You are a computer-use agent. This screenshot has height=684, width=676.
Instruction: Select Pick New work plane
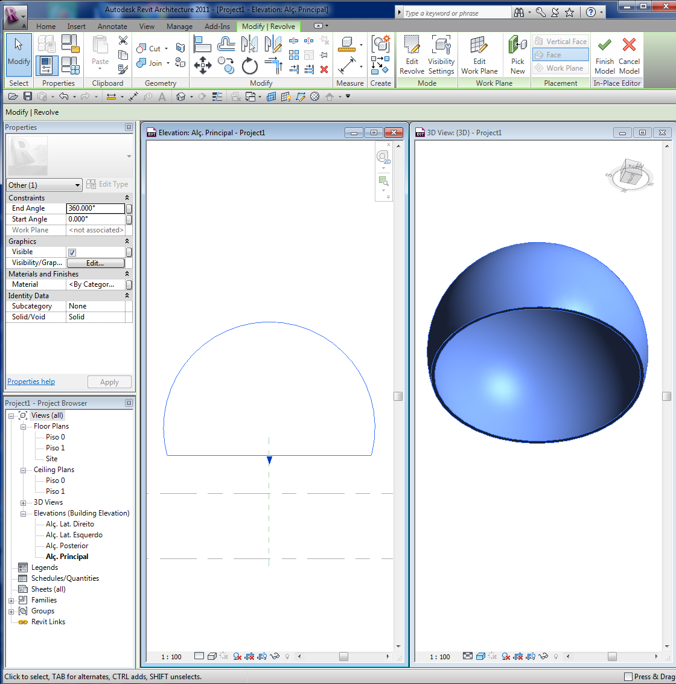click(x=517, y=54)
